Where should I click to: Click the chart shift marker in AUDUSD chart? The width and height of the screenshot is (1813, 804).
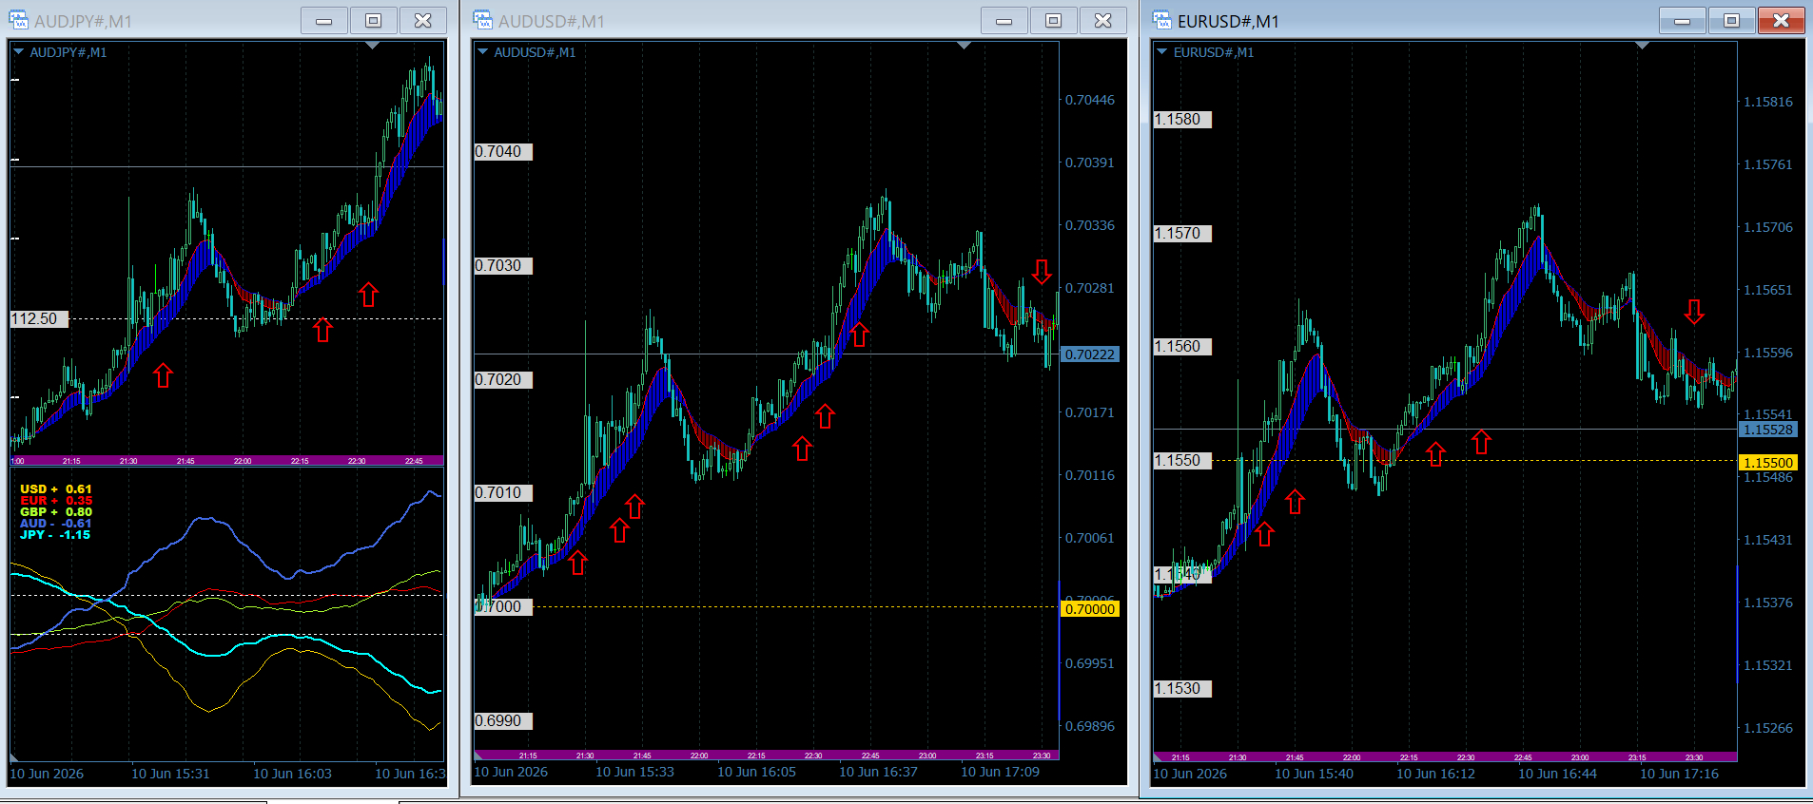click(965, 45)
